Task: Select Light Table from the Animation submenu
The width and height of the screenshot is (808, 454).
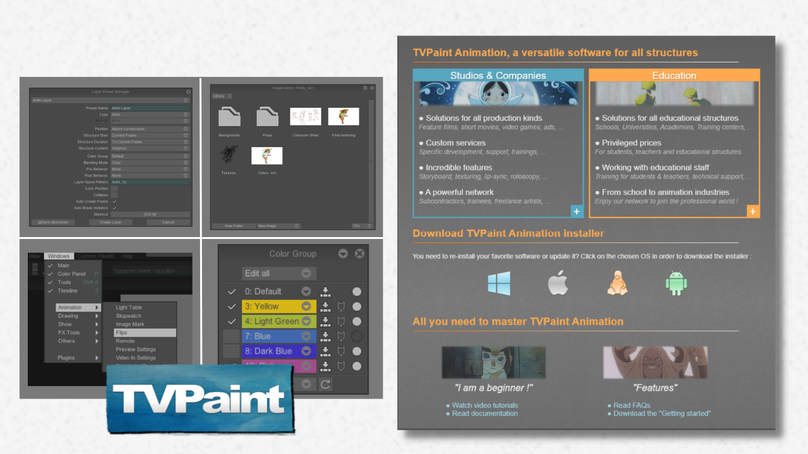Action: click(x=130, y=307)
